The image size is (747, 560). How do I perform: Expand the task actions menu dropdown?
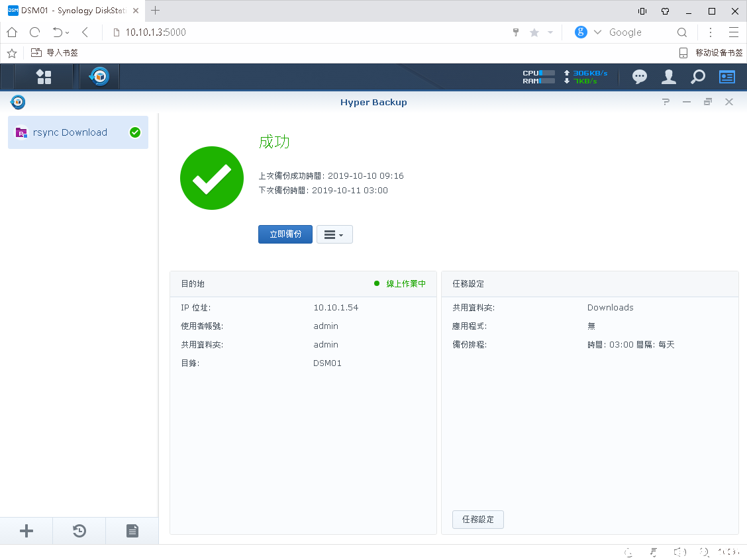point(334,234)
